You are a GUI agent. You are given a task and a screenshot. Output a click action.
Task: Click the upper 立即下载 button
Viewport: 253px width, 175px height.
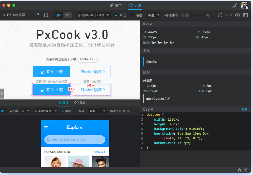(x=51, y=71)
